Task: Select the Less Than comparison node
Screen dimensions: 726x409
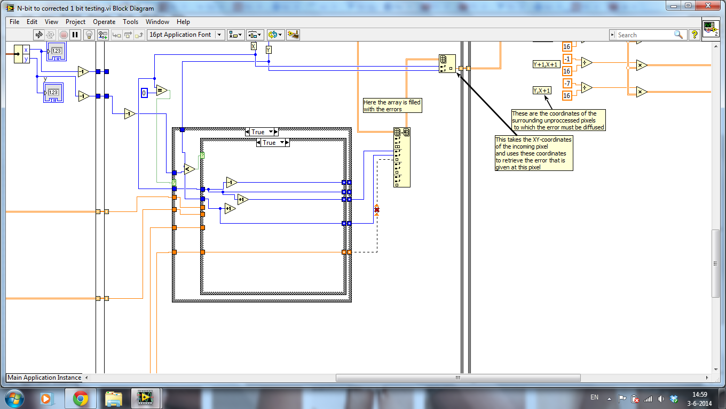Action: (189, 169)
